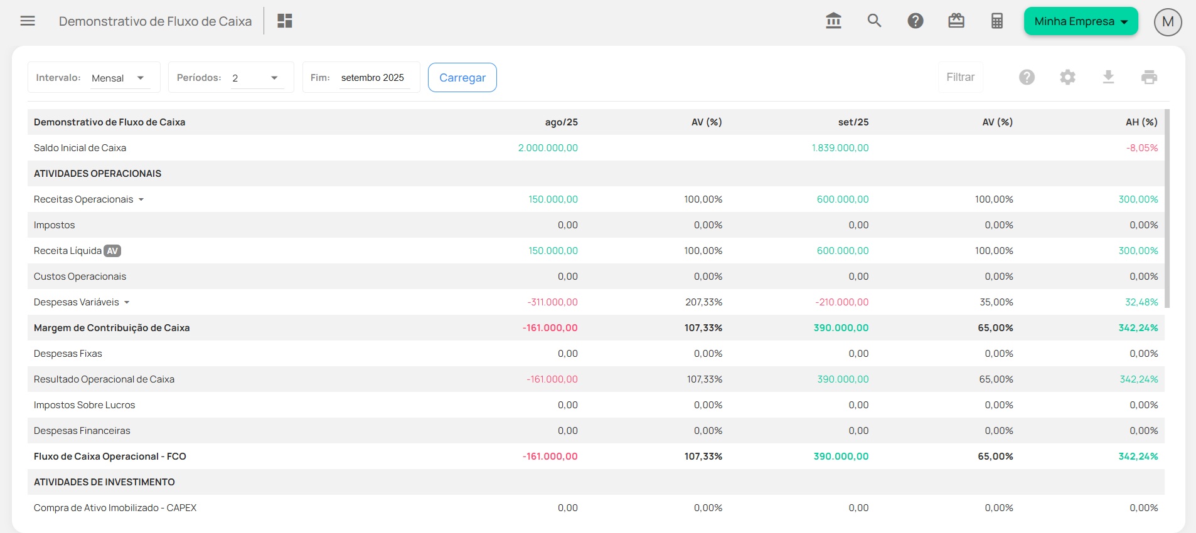Expand the Despesas Variáveis row
The image size is (1196, 533).
(x=127, y=302)
